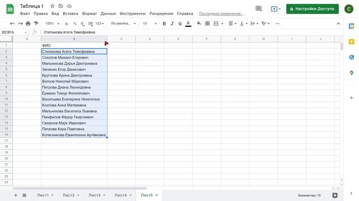Apply ruble currency format
359x201 pixels.
pos(67,23)
